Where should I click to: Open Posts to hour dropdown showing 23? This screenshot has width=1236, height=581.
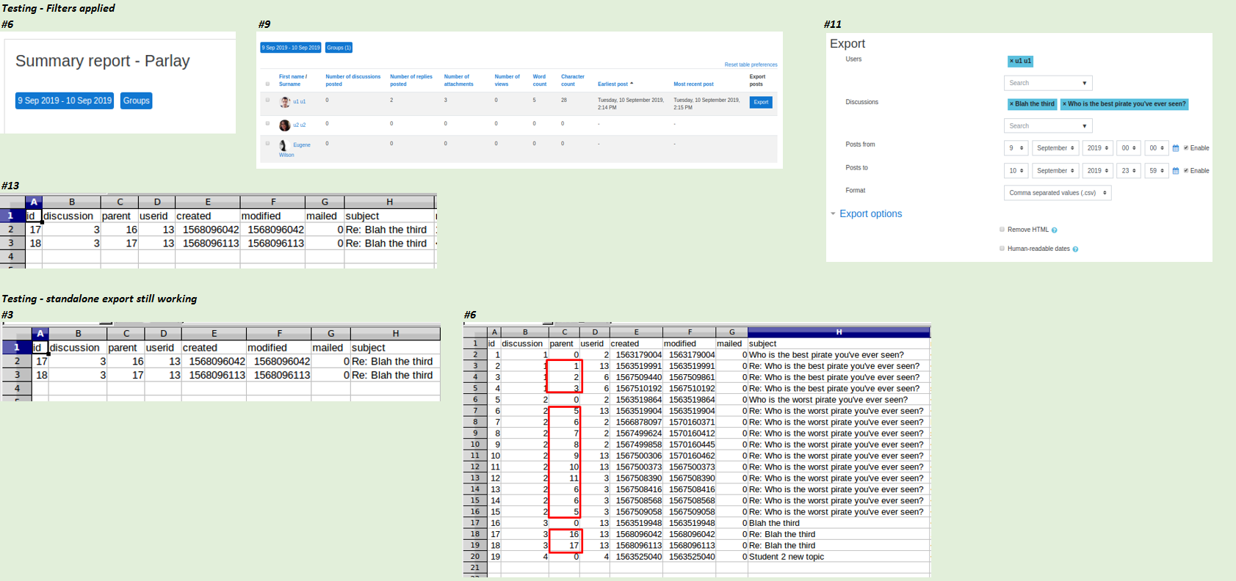pos(1129,171)
